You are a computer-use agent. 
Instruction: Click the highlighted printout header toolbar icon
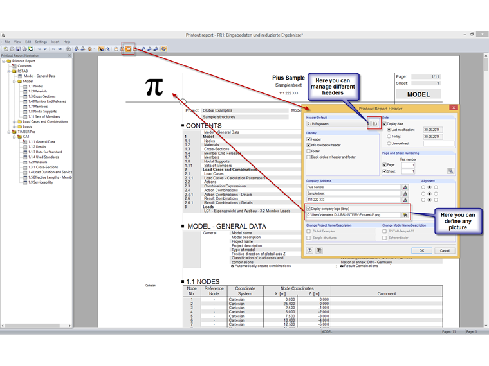point(128,49)
